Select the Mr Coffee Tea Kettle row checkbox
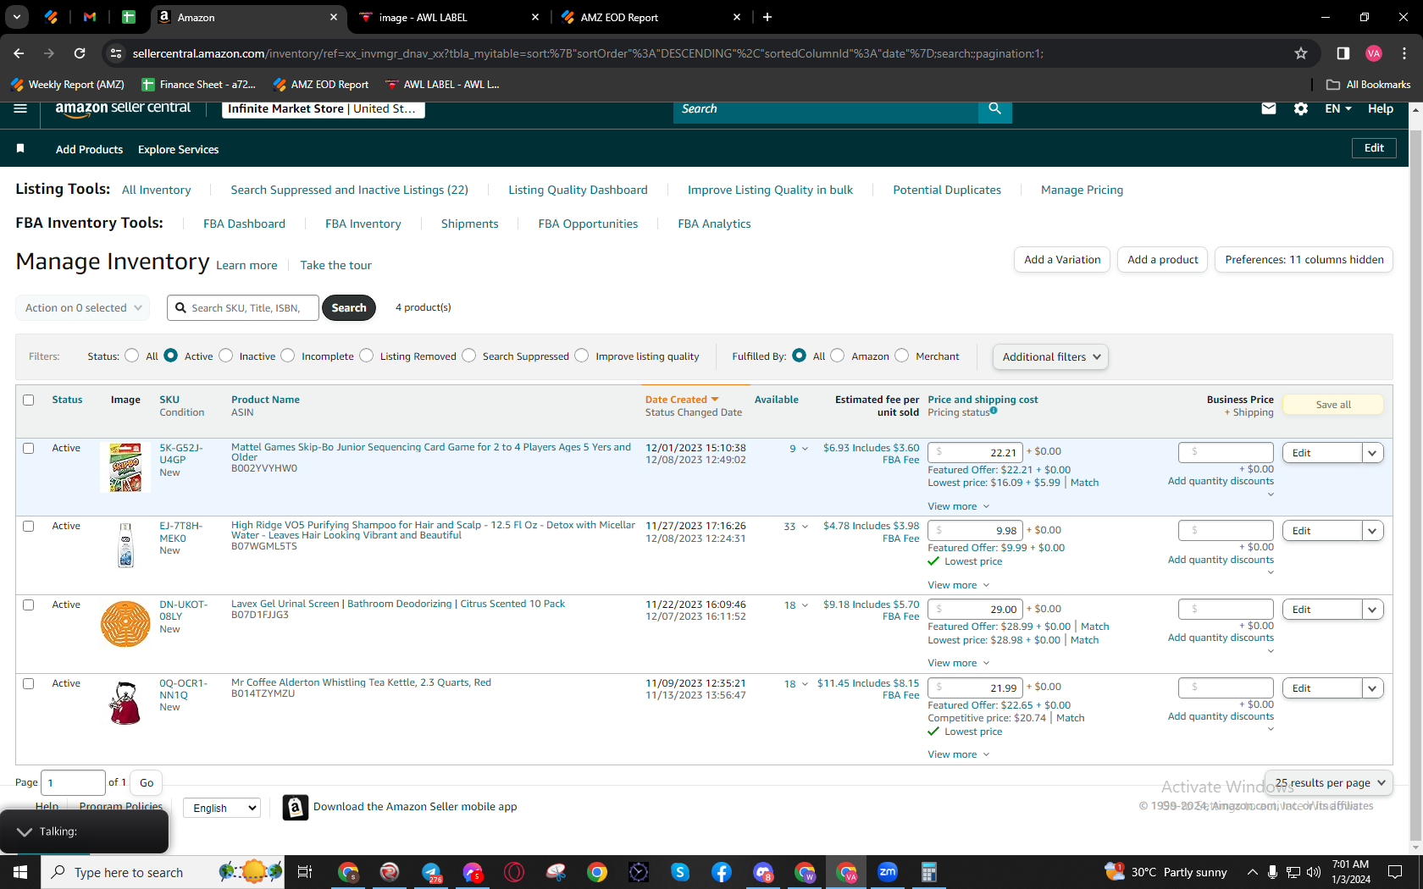 tap(29, 683)
